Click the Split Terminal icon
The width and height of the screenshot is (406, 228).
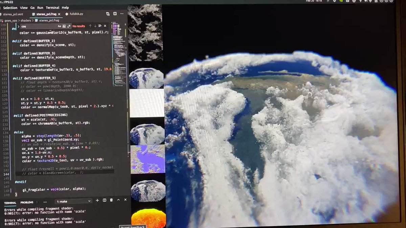[105, 200]
